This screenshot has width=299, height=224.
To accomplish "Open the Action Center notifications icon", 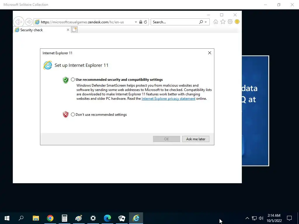I will 289,218.
